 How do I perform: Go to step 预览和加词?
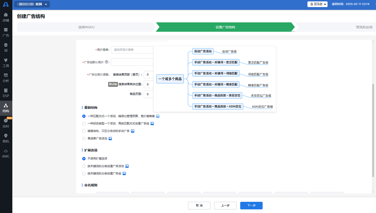coord(364,27)
